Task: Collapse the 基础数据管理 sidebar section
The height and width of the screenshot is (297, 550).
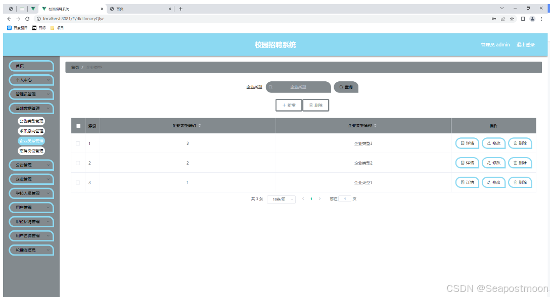Action: 31,108
